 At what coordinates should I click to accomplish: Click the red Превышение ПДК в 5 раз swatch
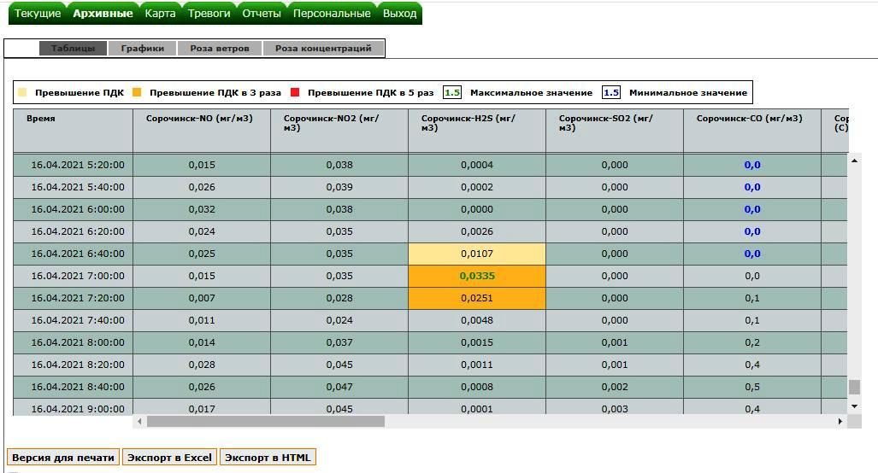(296, 92)
